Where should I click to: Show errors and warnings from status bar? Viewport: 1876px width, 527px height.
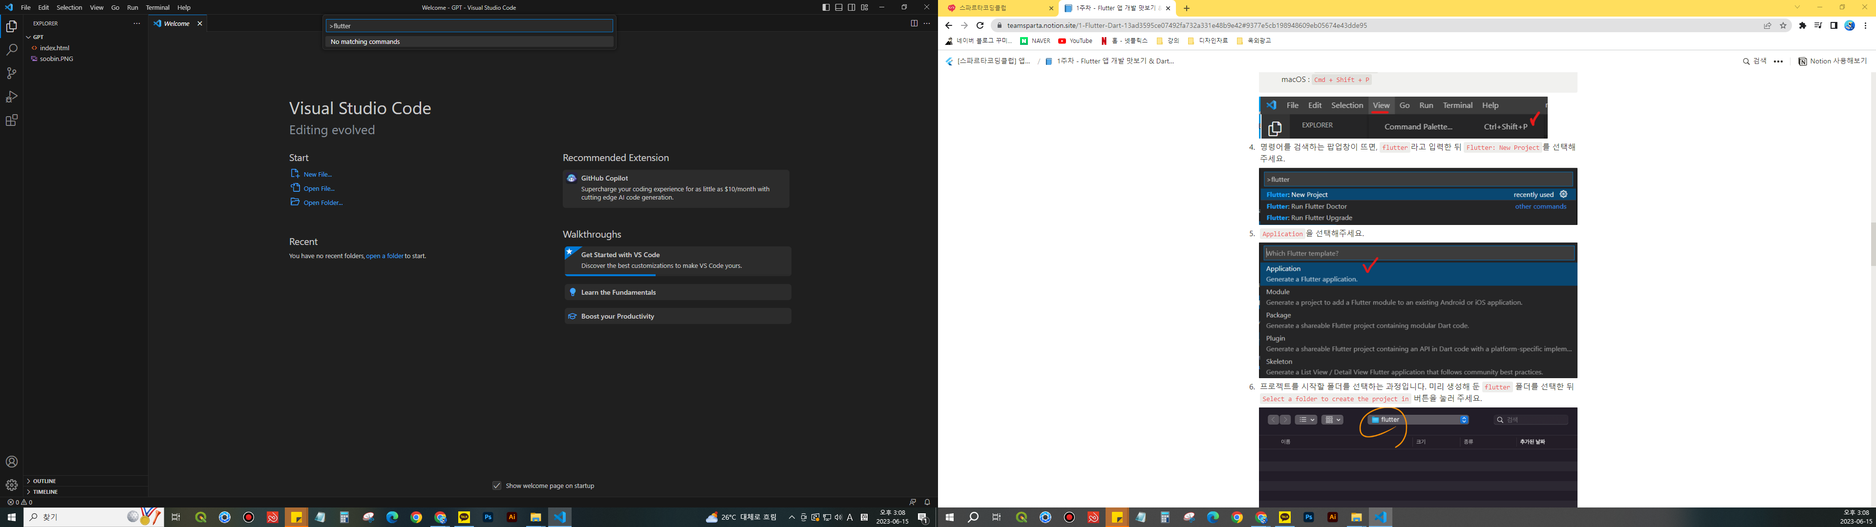tap(21, 502)
